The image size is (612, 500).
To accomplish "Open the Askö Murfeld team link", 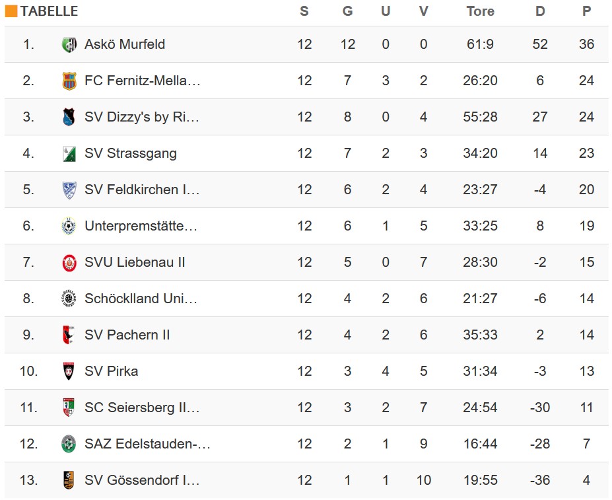I will point(125,45).
